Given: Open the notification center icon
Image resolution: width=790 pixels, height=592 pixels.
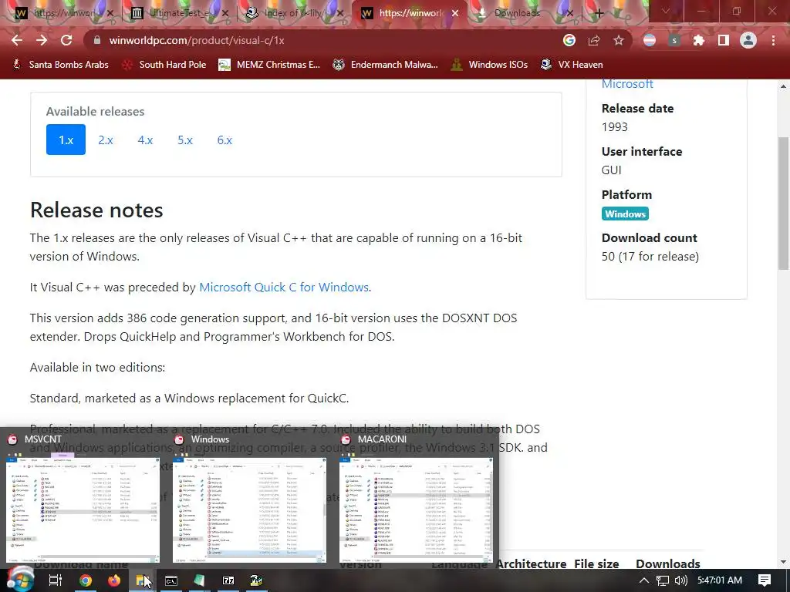Looking at the screenshot, I should [x=765, y=580].
